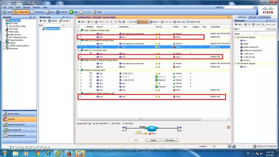The width and height of the screenshot is (279, 157).
Task: Switch to the Services tab
Action: pyautogui.click(x=253, y=17)
